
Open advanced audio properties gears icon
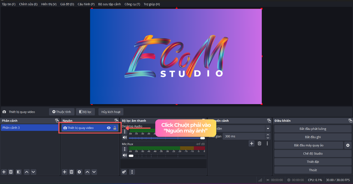(x=124, y=172)
